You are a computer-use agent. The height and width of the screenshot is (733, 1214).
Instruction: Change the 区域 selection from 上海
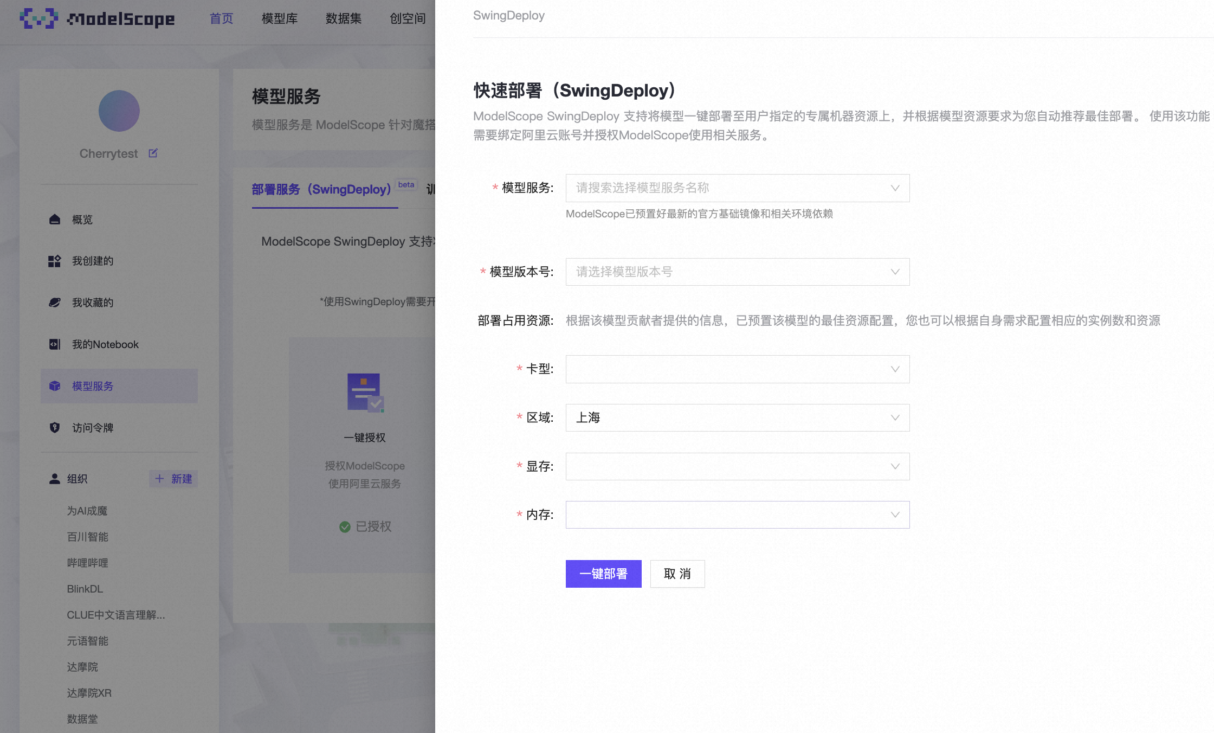[x=737, y=417]
